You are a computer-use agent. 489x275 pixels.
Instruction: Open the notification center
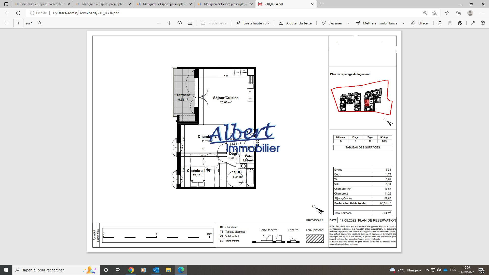tap(481, 270)
